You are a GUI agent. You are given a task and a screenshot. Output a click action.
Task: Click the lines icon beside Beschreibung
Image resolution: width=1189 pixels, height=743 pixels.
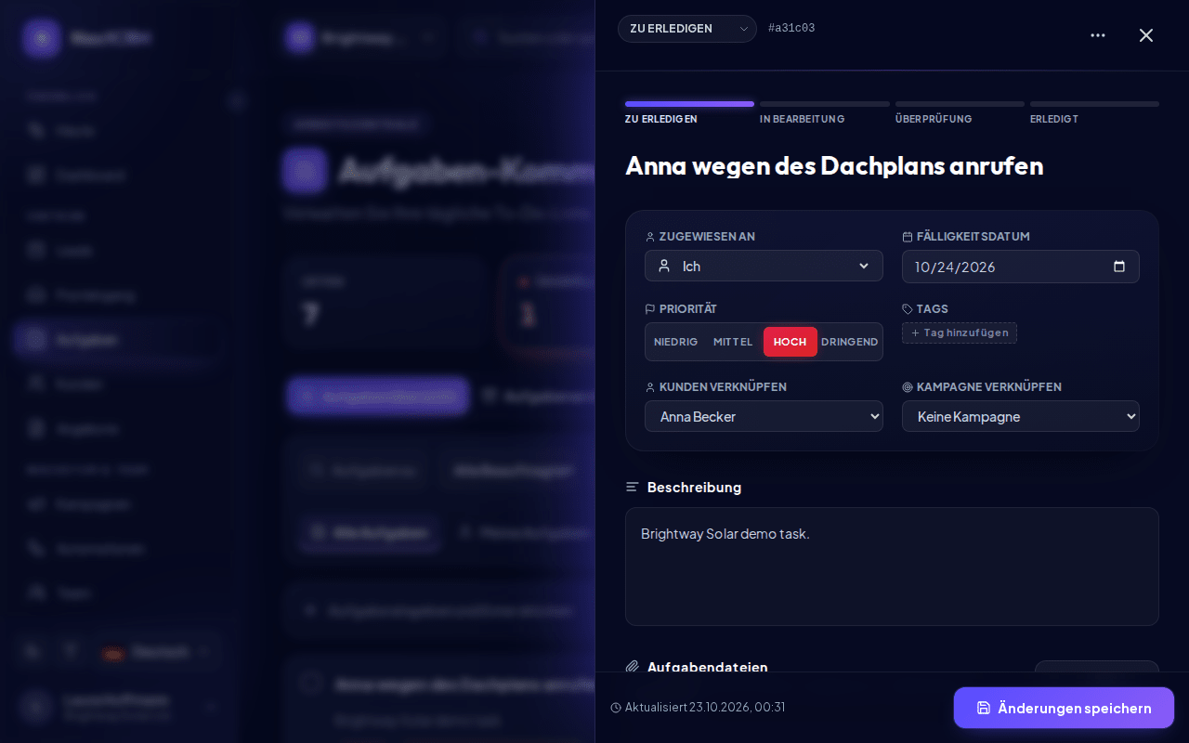pos(633,487)
